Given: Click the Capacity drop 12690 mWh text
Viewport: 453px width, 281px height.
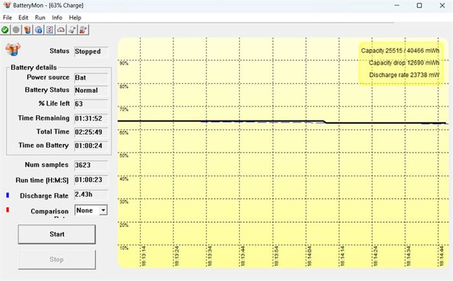Looking at the screenshot, I should 404,63.
